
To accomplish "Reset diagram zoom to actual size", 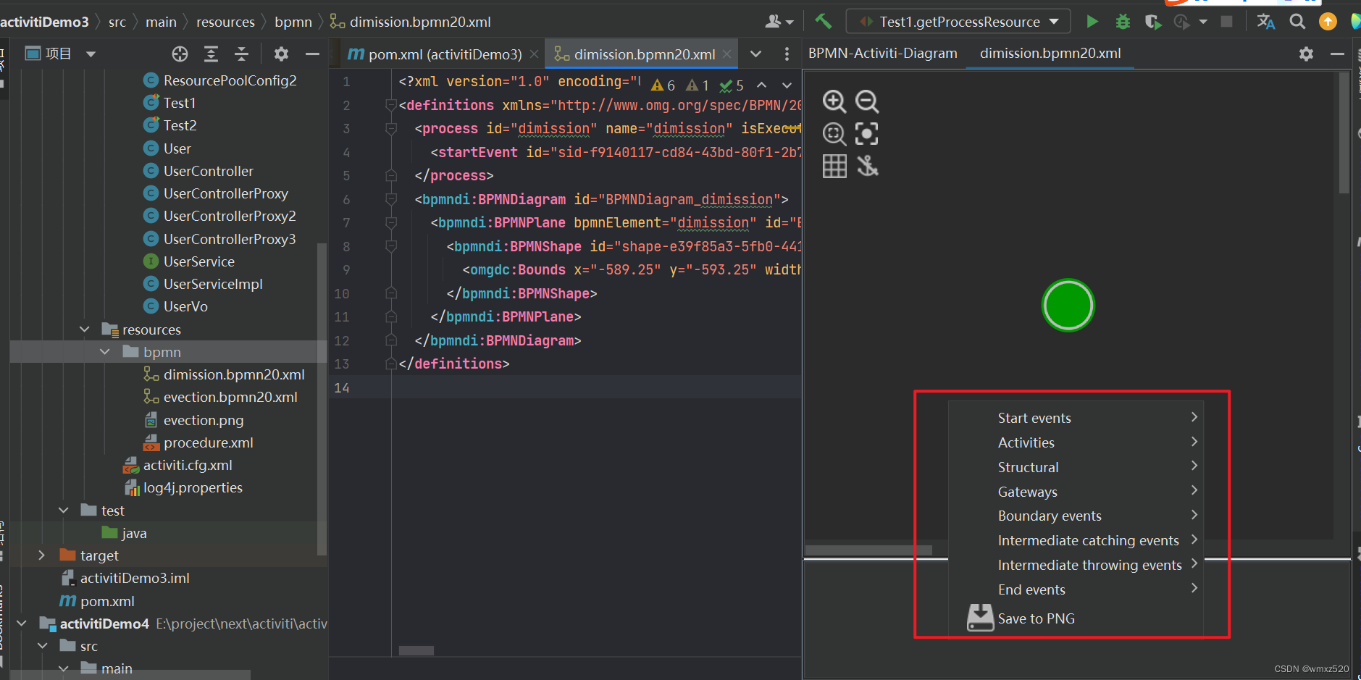I will (834, 134).
